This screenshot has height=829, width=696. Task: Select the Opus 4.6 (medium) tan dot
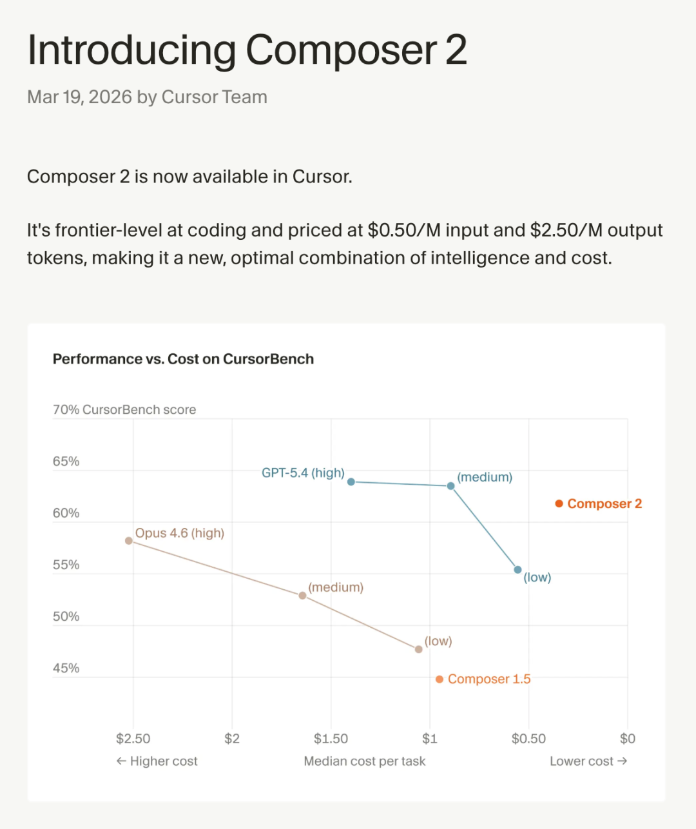[302, 596]
